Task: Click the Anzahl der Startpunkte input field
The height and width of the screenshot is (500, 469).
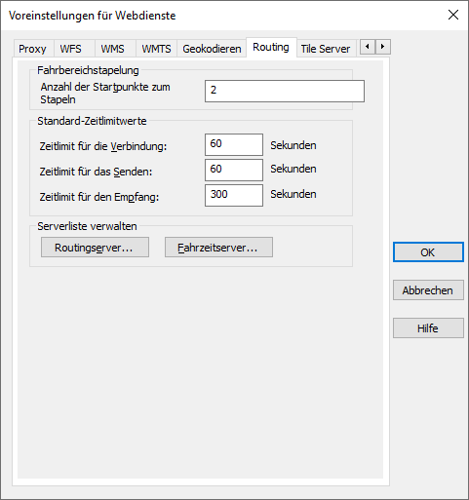Action: pos(285,91)
